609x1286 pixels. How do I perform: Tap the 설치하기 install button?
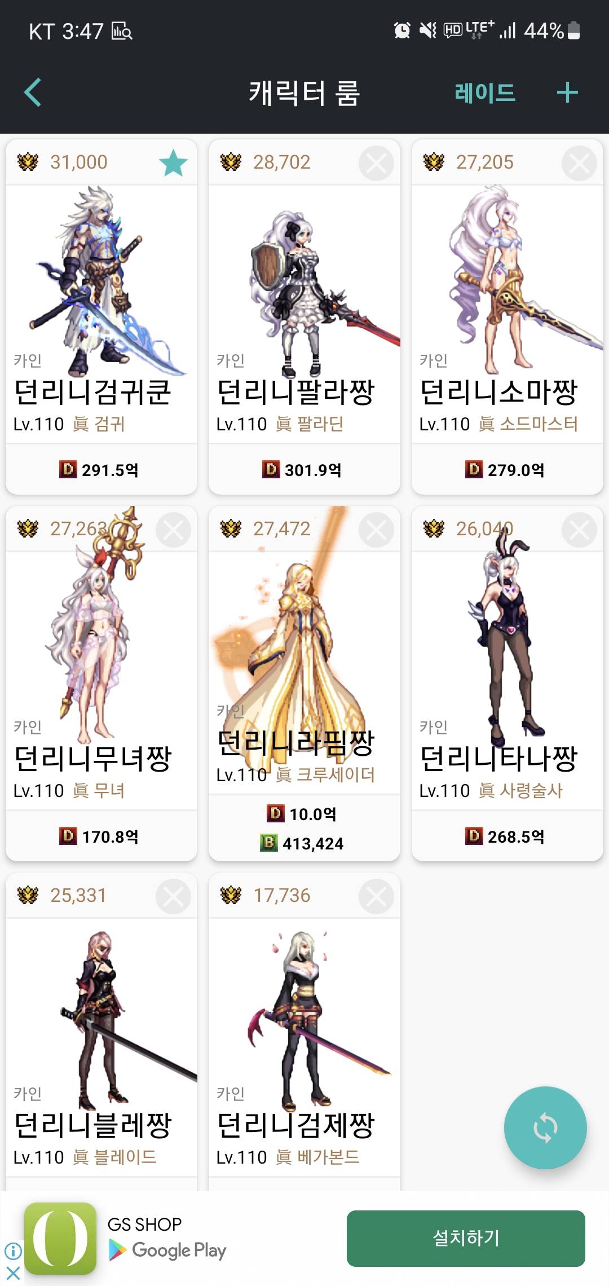point(466,1238)
